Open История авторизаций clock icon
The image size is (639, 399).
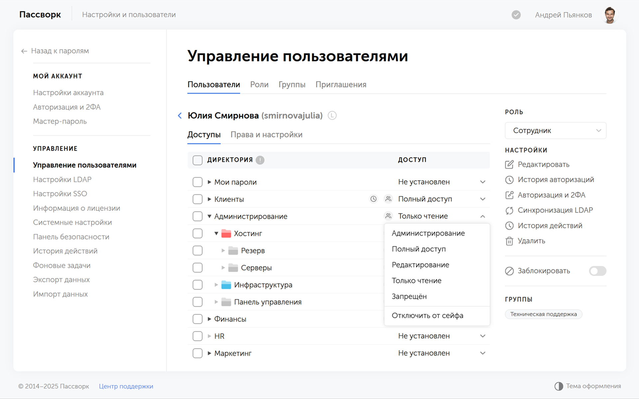point(509,180)
